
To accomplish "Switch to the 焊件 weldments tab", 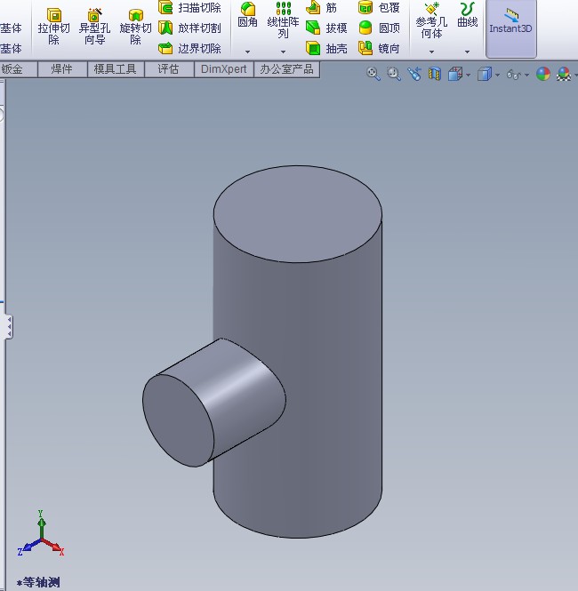I will 62,69.
